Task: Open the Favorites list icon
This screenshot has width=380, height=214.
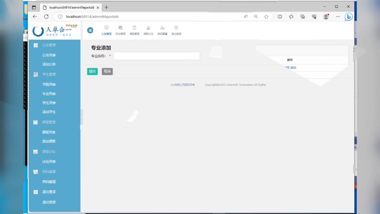Action: (x=291, y=16)
